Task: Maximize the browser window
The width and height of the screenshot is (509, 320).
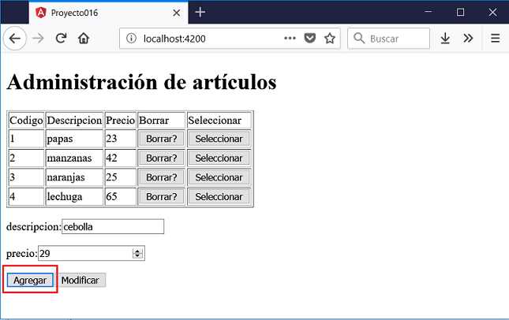Action: (x=460, y=13)
